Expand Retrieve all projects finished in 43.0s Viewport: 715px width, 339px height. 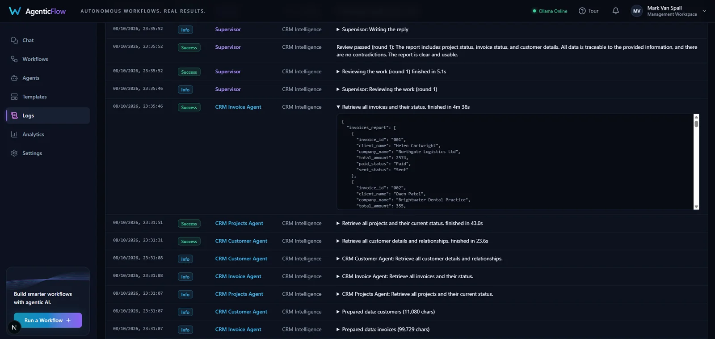tap(338, 223)
